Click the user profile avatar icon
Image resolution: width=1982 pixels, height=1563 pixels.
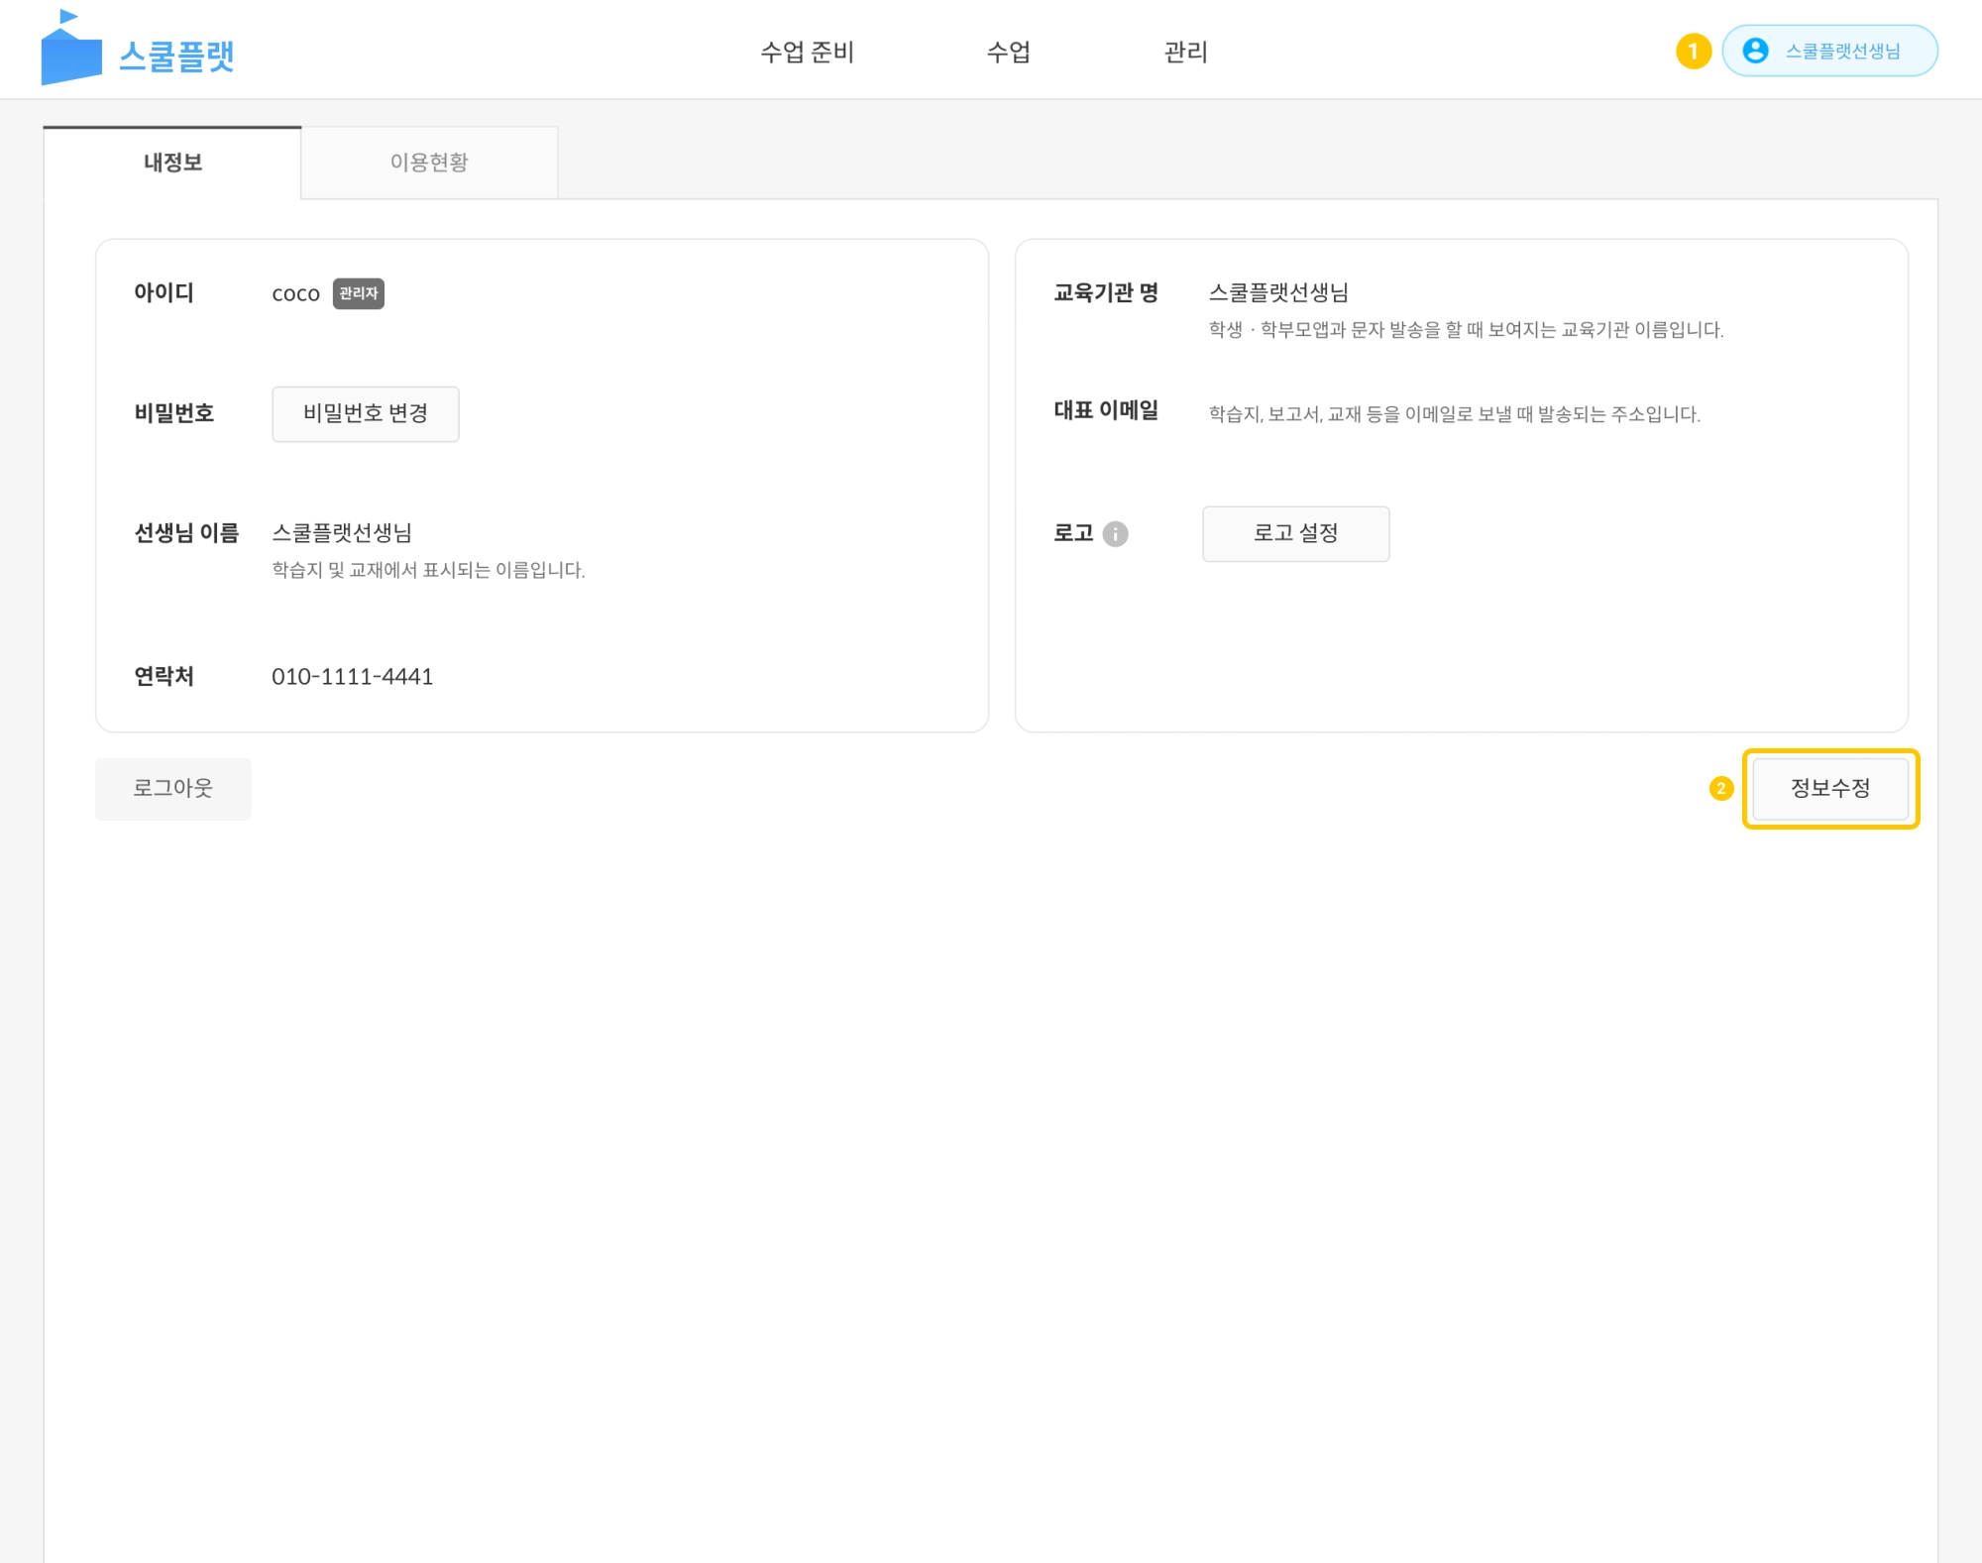[x=1754, y=51]
